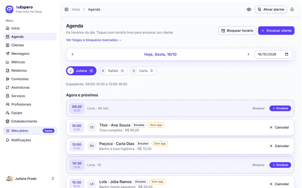302x188 pixels.
Task: Toggle the eye visibility icon
Action: point(249,9)
